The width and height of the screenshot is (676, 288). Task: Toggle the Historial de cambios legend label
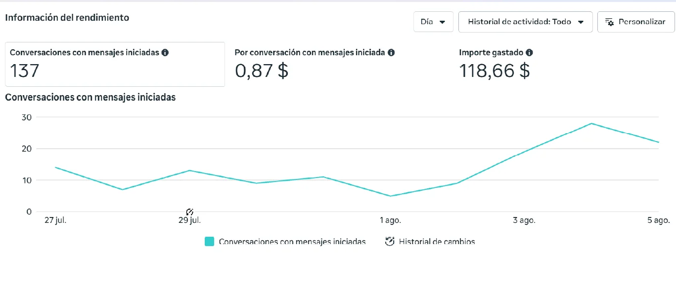tap(437, 242)
